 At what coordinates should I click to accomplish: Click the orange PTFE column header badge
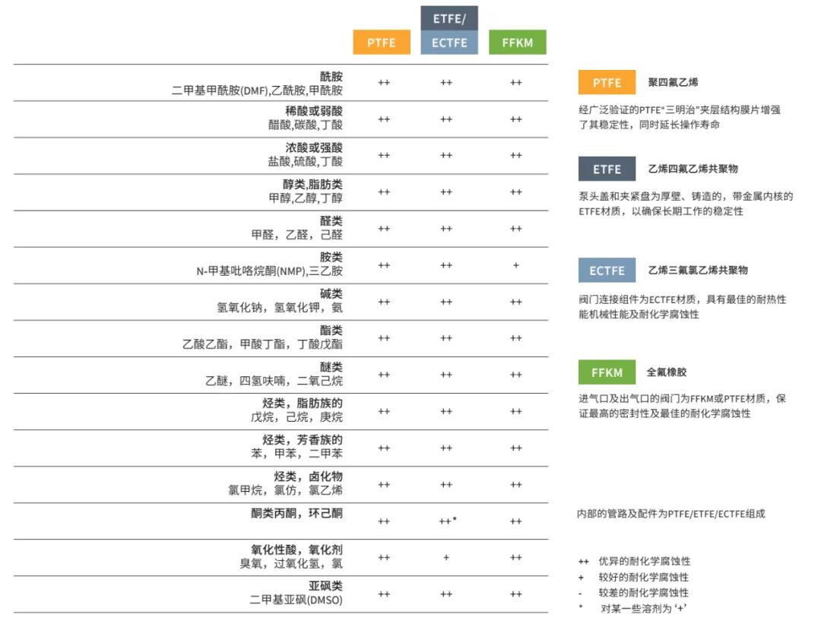tap(381, 43)
